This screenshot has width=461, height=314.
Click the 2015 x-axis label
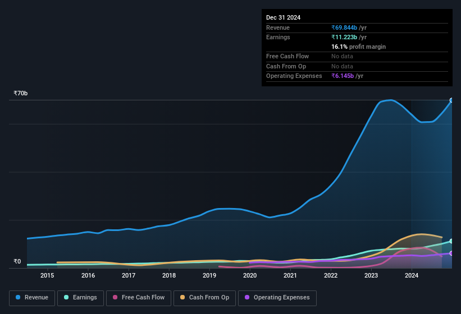click(47, 275)
